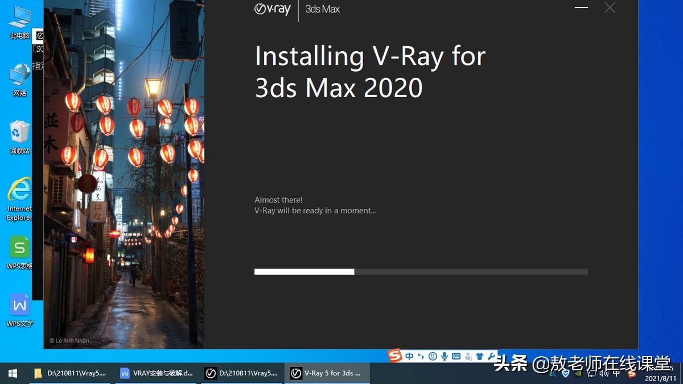Viewport: 683px width, 384px height.
Task: Toggle Chinese/English input with the 中 icon
Action: point(409,356)
